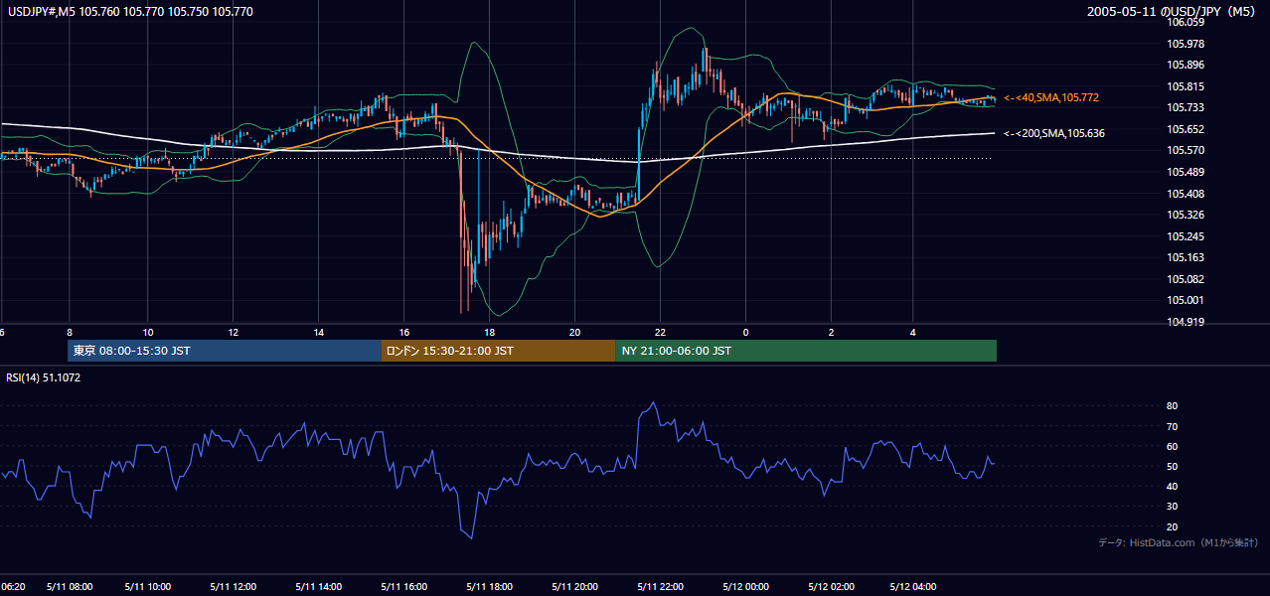This screenshot has height=596, width=1270.
Task: Click price axis value 105.896
Action: [1185, 65]
